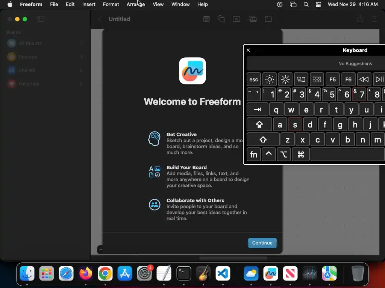Open the Window menu
The width and height of the screenshot is (385, 288).
click(x=180, y=4)
